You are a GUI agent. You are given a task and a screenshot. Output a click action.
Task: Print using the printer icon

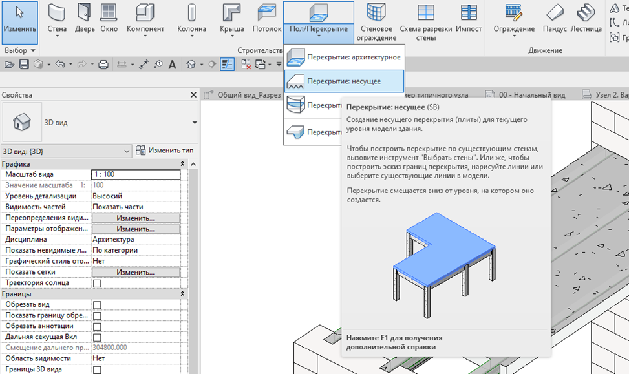(103, 64)
